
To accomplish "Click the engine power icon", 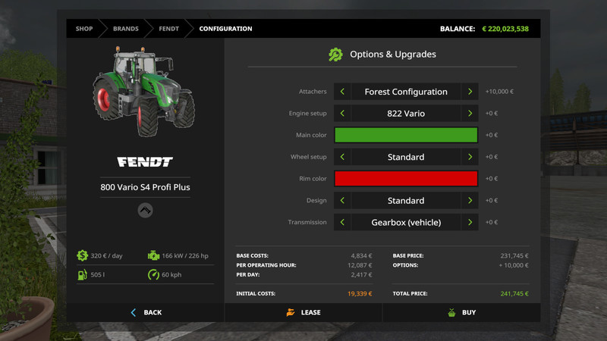I will [153, 256].
